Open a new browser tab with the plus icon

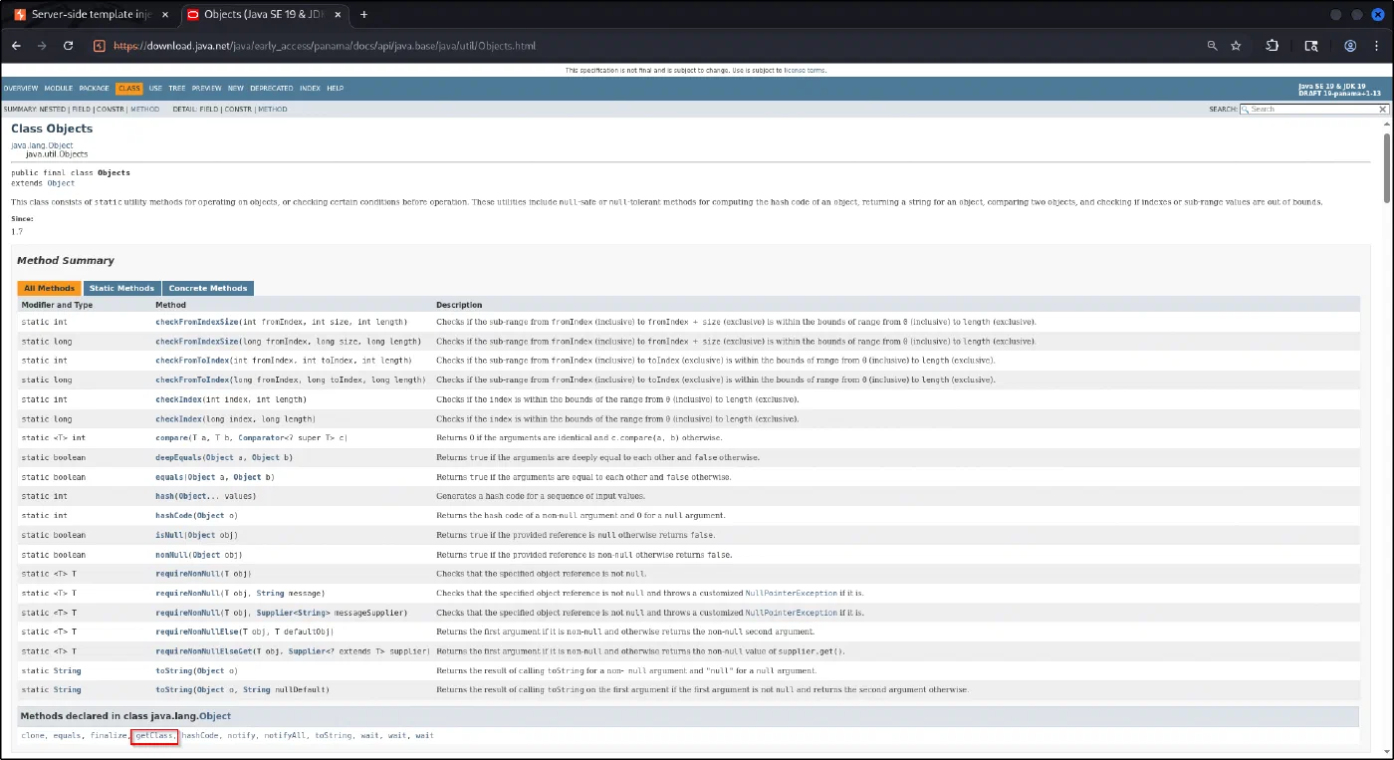[x=363, y=15]
